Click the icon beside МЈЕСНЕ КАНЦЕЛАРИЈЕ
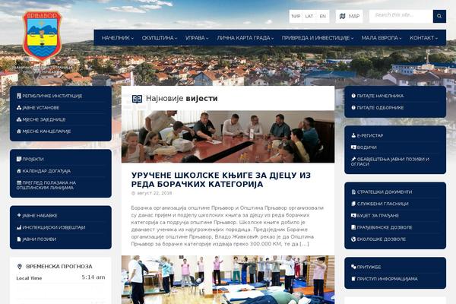 pyautogui.click(x=19, y=131)
